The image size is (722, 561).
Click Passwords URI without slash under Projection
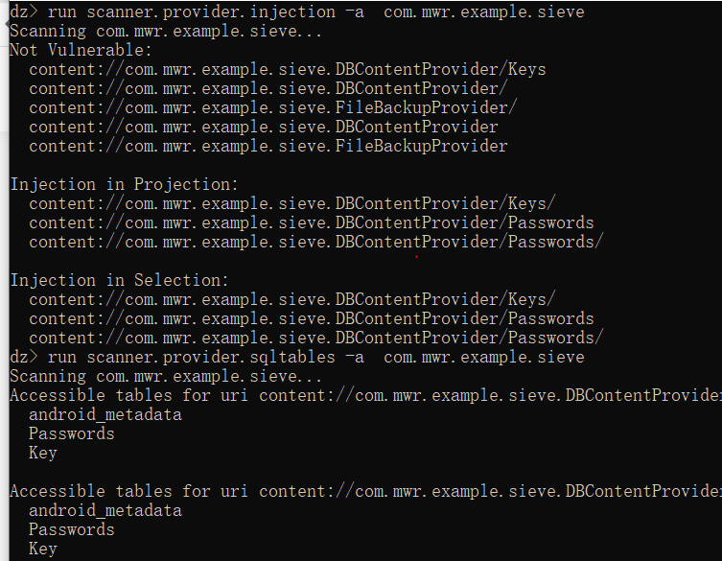pyautogui.click(x=312, y=222)
